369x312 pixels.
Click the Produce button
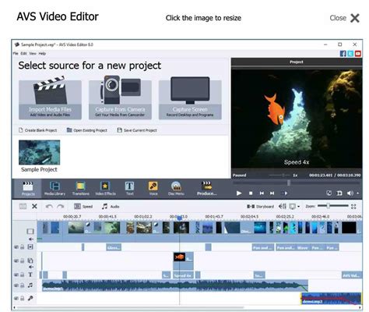[206, 189]
